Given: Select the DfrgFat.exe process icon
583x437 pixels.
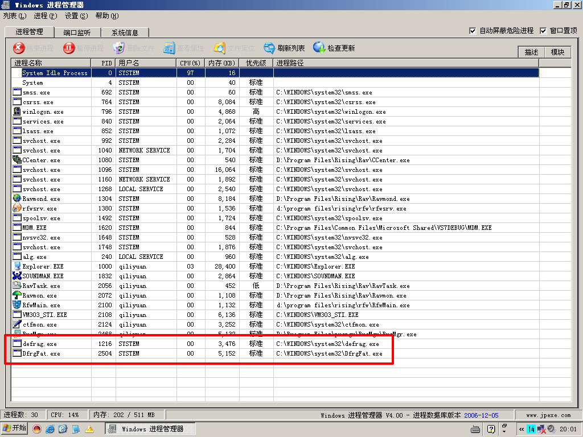Looking at the screenshot, I should point(17,353).
